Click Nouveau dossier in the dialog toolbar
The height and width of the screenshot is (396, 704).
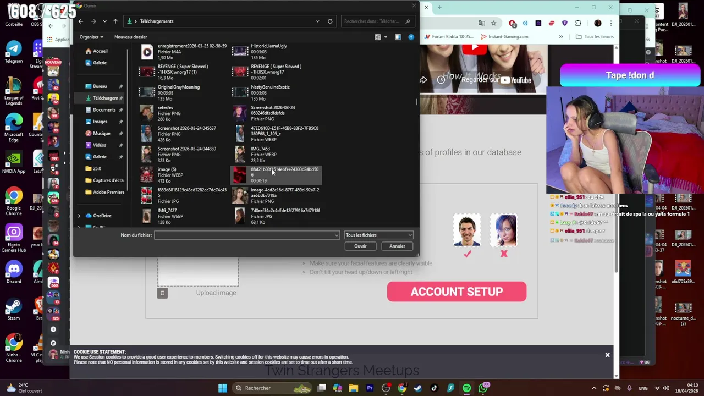[130, 37]
